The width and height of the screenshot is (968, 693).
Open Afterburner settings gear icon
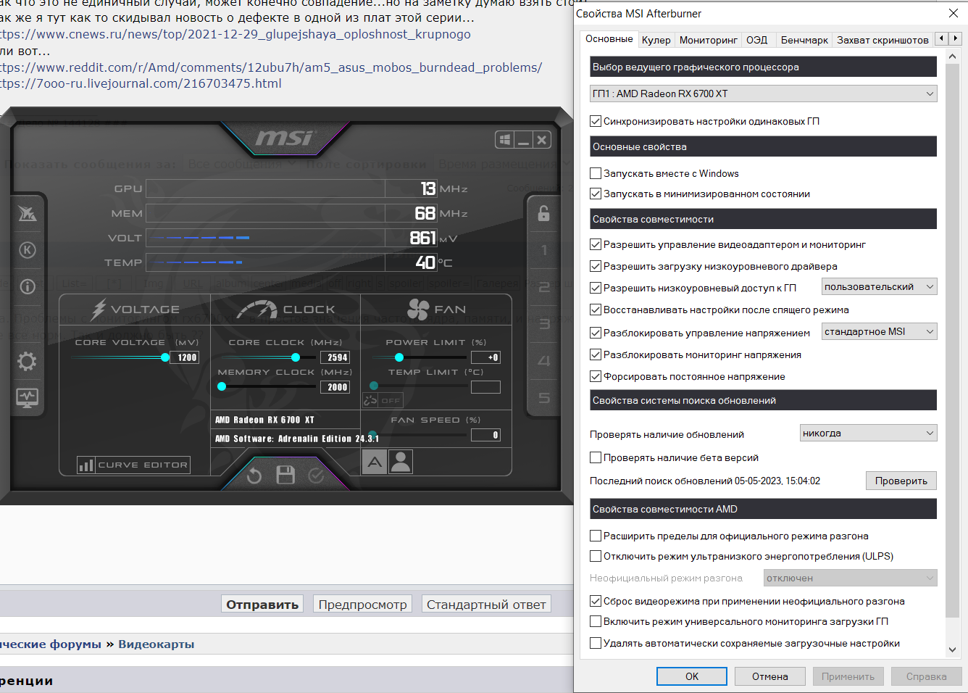pos(27,361)
